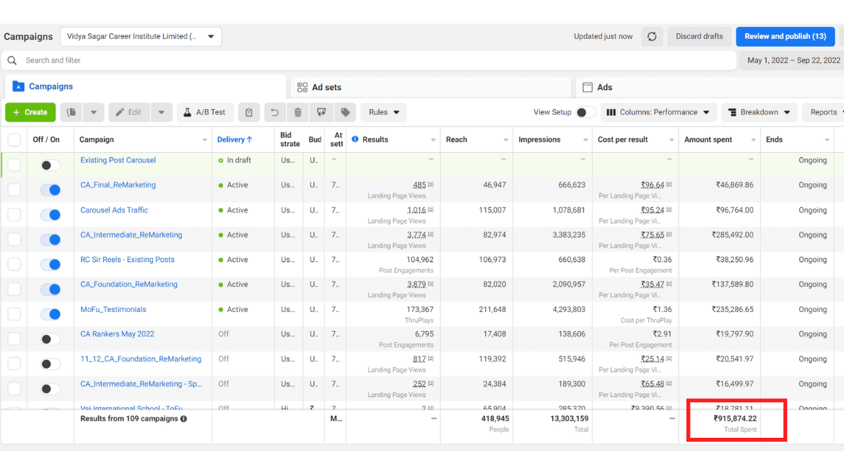844x474 pixels.
Task: Click the Campaigns tab folder icon
Action: coord(18,86)
